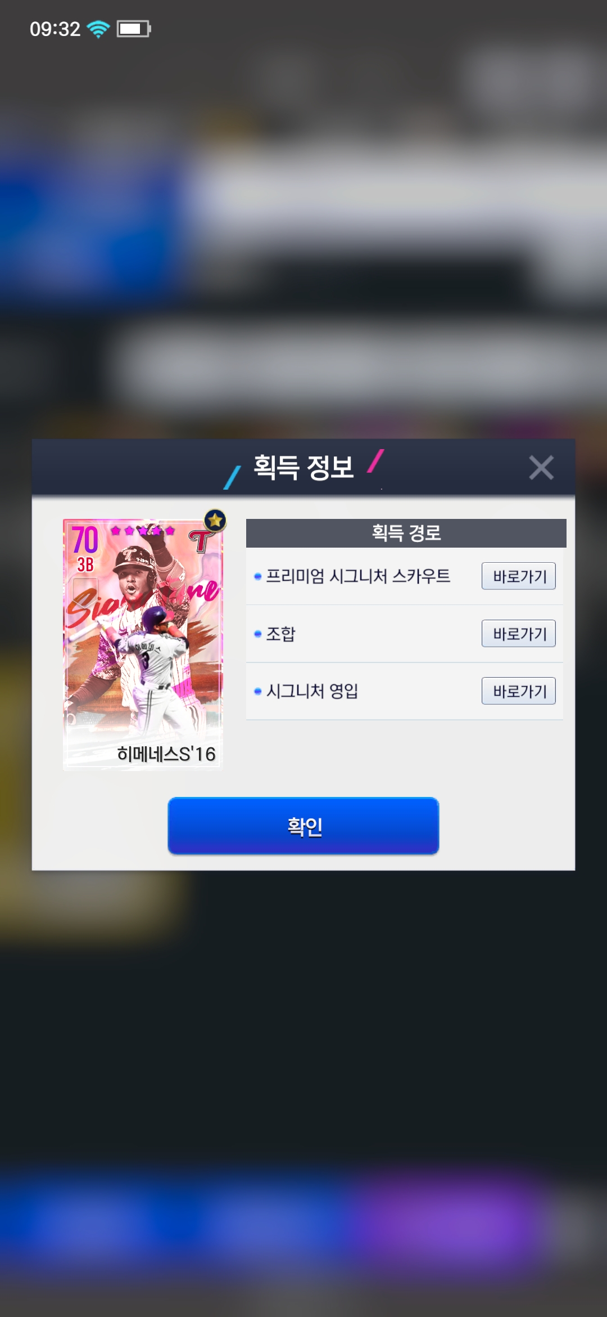Tap the gold star badge on card
This screenshot has height=1317, width=607.
(x=215, y=520)
